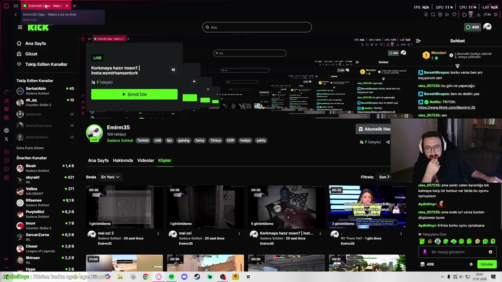Open Rockstar Games Launcher from the taskbar

coord(235,277)
